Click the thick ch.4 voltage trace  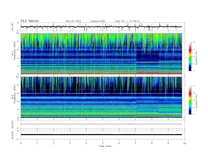[x=101, y=135]
